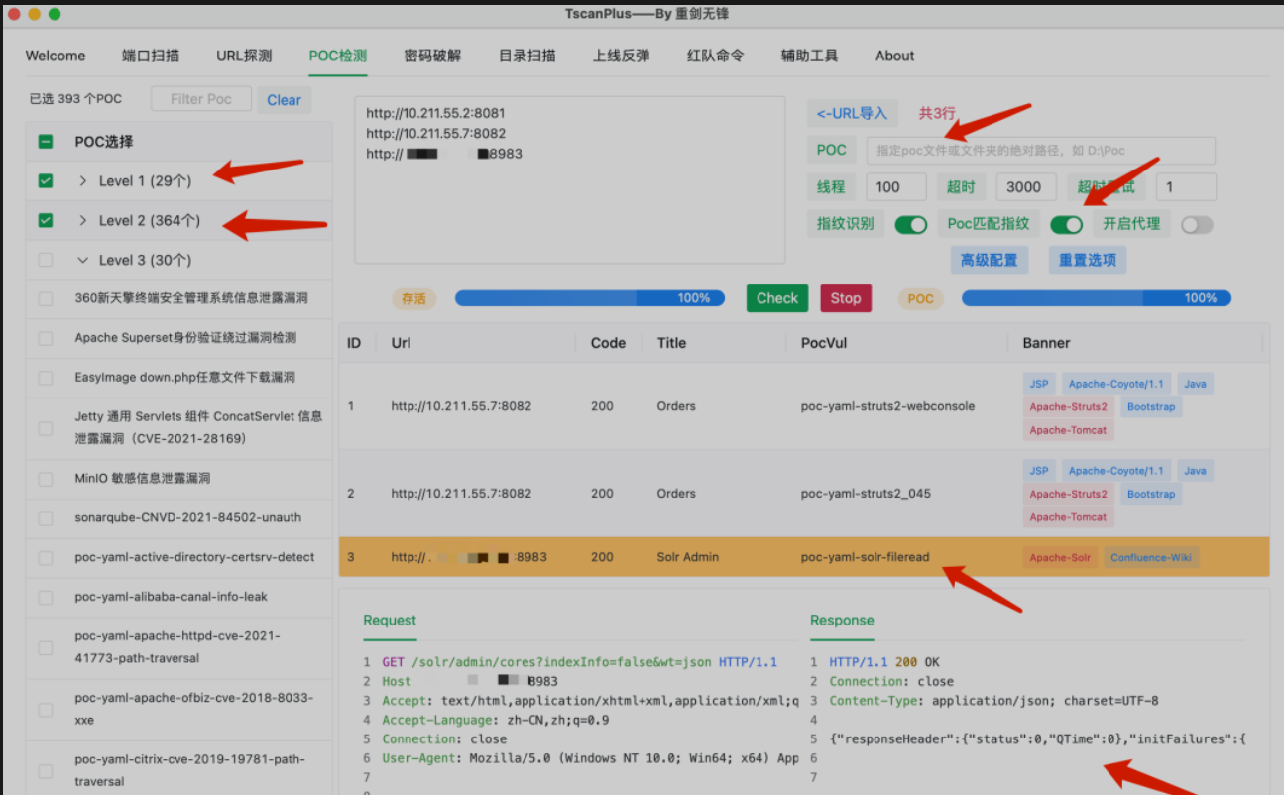The image size is (1284, 795).
Task: Check the poc-yaml-alibaba-canal-info-leak checkbox
Action: tap(46, 598)
